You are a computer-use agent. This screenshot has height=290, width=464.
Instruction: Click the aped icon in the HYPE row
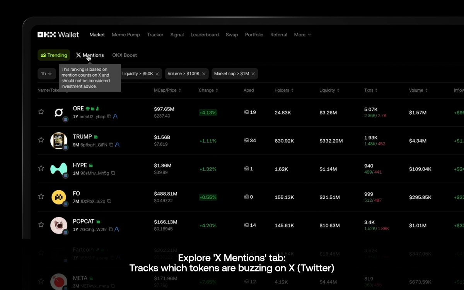pyautogui.click(x=246, y=169)
